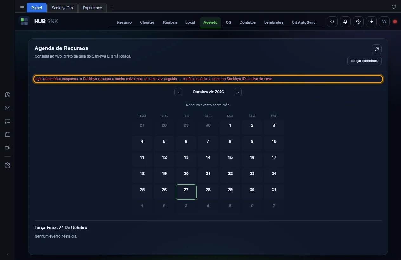Screen dimensions: 401x260
Task: Open the Git AutoSync navigation tab
Action: tap(304, 22)
